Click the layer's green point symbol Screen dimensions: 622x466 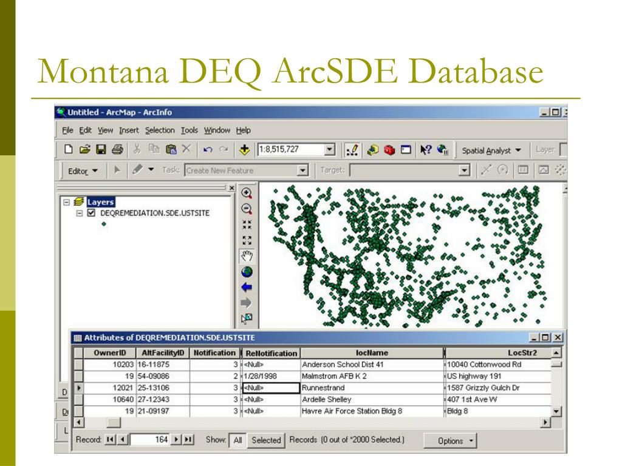click(104, 225)
